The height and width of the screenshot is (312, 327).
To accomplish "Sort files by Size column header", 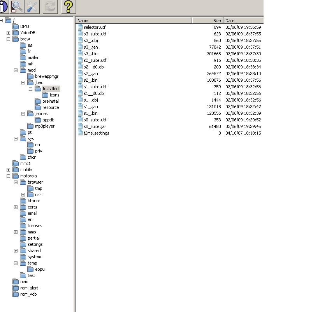I will pyautogui.click(x=208, y=21).
